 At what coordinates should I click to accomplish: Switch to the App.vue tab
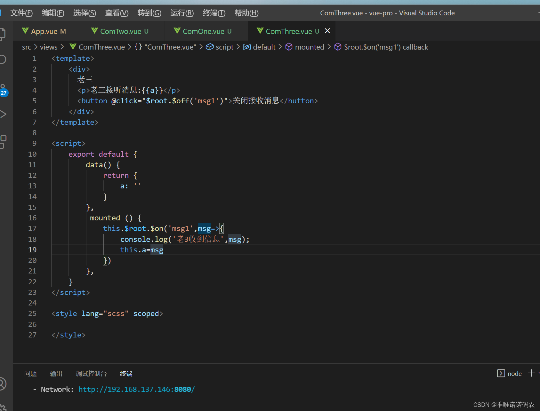[x=44, y=31]
